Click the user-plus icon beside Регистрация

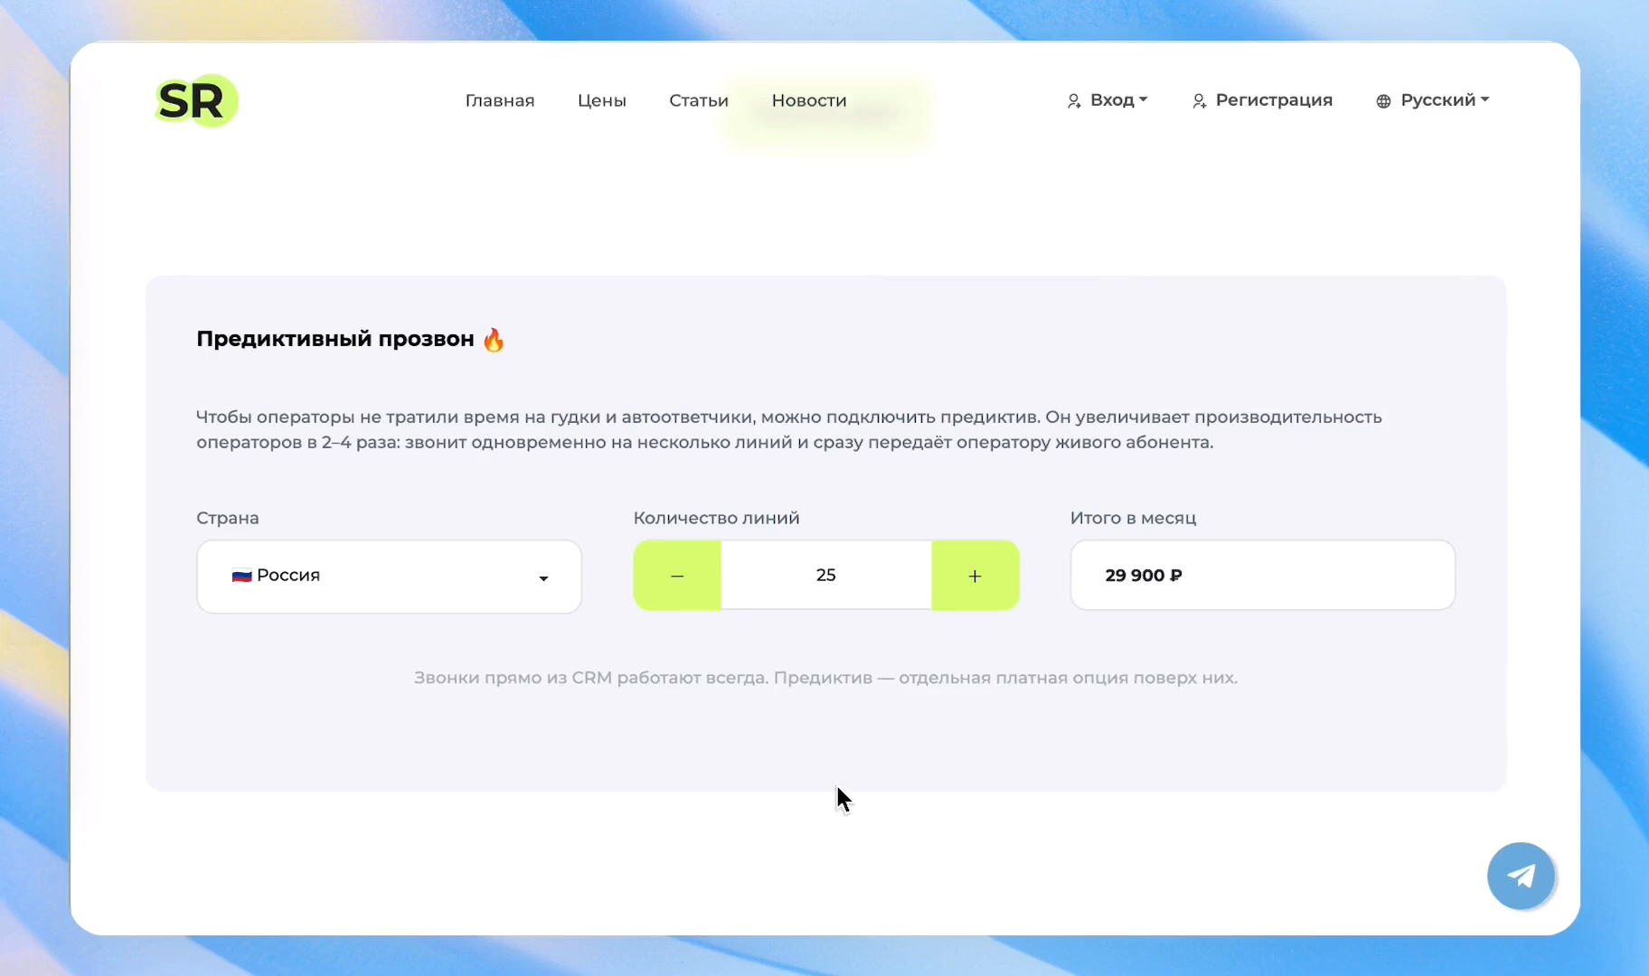tap(1199, 101)
